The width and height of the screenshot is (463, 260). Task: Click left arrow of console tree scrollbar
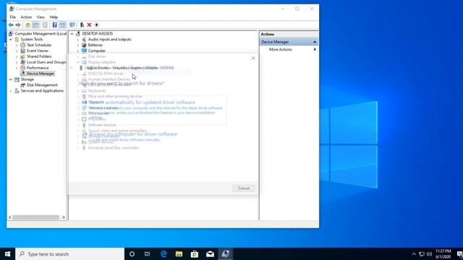tap(9, 217)
